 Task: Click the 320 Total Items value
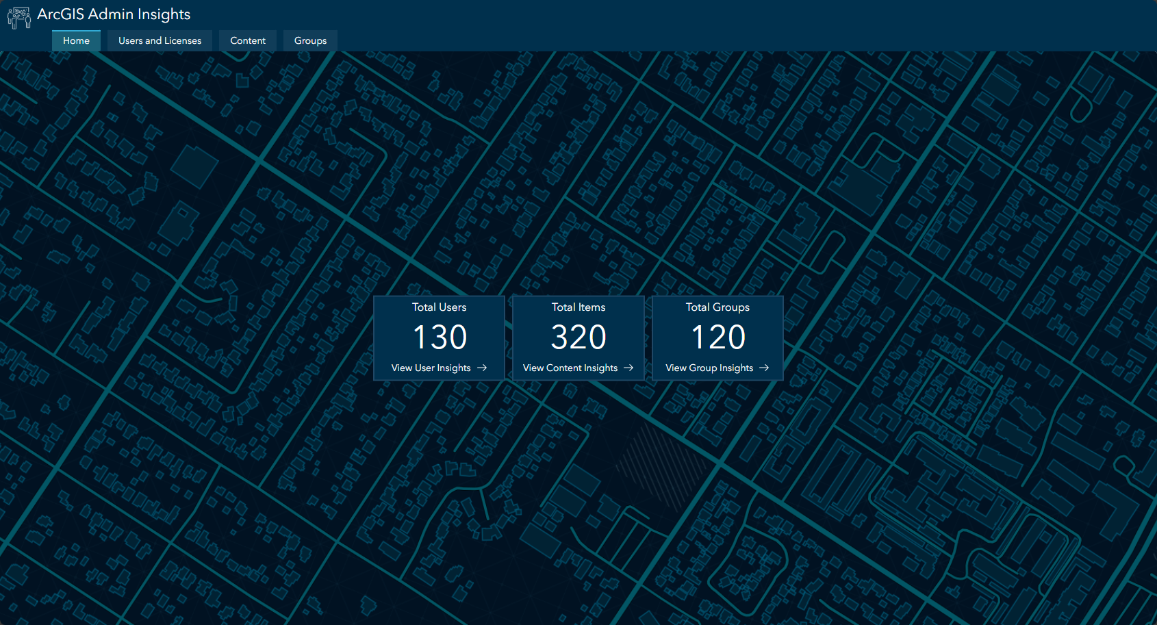click(578, 336)
